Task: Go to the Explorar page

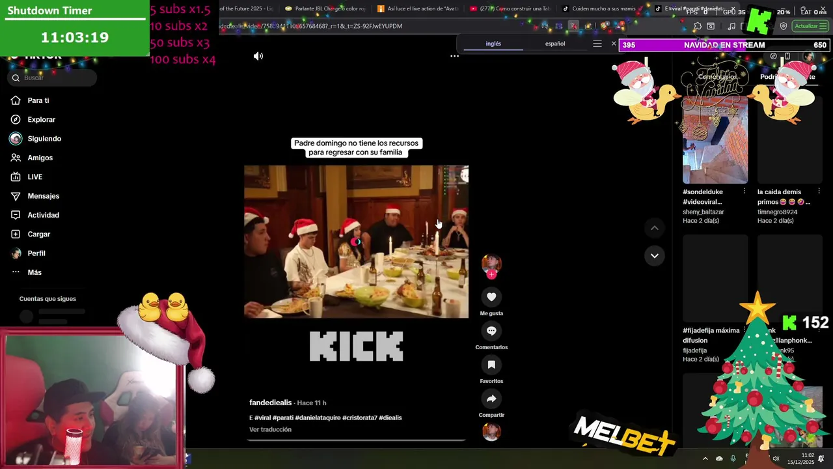Action: pos(41,119)
